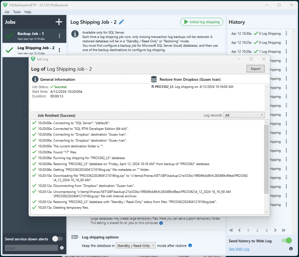299x257 pixels.
Task: Click the Export button in the Job Log
Action: (x=255, y=69)
